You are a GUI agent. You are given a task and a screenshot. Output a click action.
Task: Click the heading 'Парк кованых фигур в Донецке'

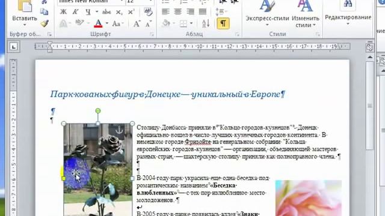click(x=115, y=94)
